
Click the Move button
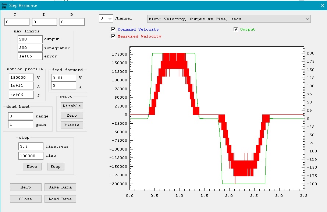32,167
